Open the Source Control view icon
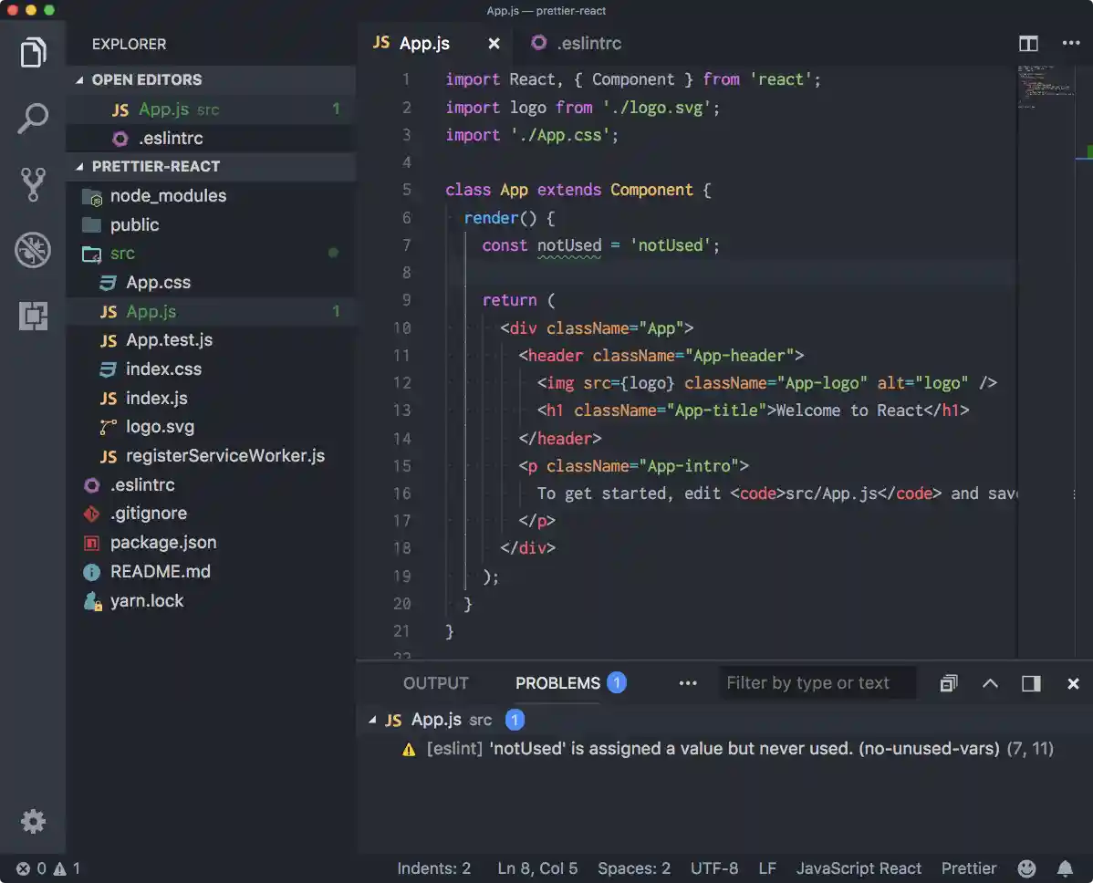The image size is (1093, 883). [x=33, y=184]
